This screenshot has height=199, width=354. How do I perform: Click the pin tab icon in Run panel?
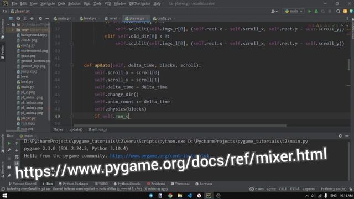coord(9,175)
